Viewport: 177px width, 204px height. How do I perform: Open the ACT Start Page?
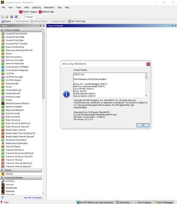coord(77,21)
